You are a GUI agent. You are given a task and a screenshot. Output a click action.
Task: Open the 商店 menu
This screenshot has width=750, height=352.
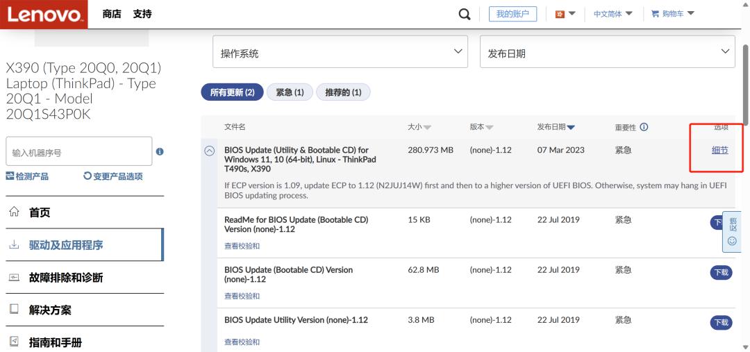pyautogui.click(x=112, y=14)
